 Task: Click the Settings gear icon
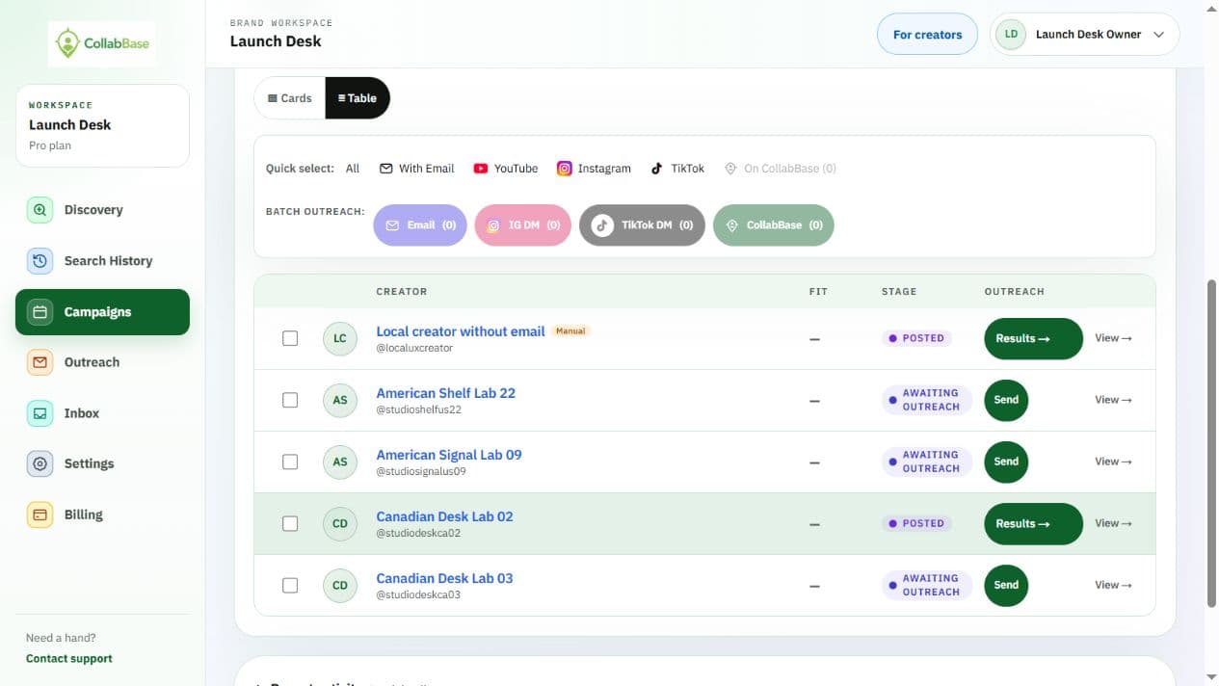click(x=40, y=463)
